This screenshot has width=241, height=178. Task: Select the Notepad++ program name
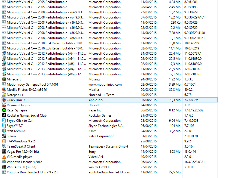click(15, 95)
